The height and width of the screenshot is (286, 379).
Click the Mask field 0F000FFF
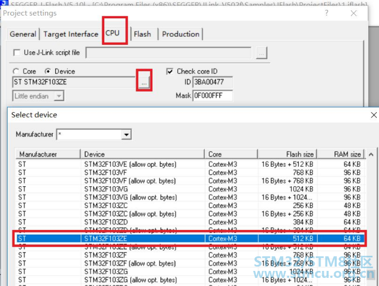tap(212, 96)
